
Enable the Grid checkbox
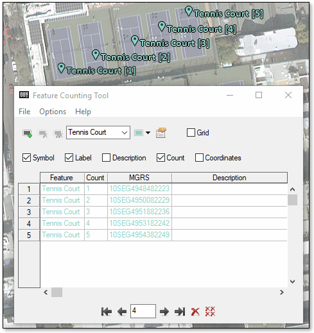(x=191, y=133)
